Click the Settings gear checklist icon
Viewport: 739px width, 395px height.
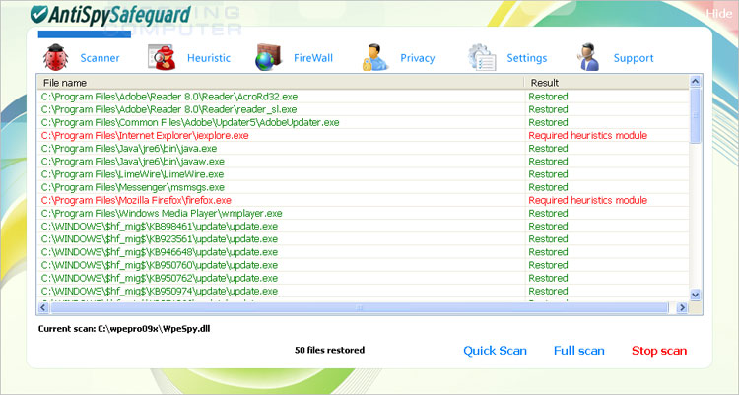(x=482, y=57)
